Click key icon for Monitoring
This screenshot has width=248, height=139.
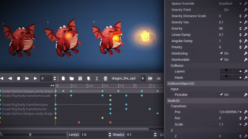246,53
